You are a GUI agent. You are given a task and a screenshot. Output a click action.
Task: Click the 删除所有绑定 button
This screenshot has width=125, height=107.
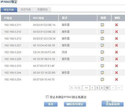75,104
